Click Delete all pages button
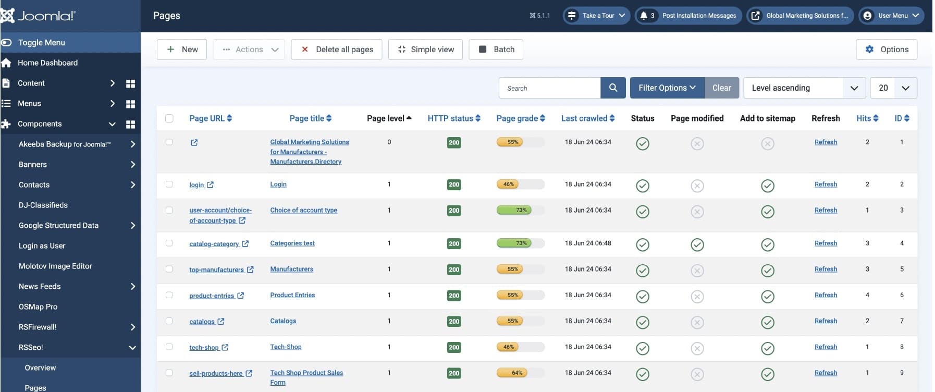This screenshot has width=935, height=392. coord(336,50)
